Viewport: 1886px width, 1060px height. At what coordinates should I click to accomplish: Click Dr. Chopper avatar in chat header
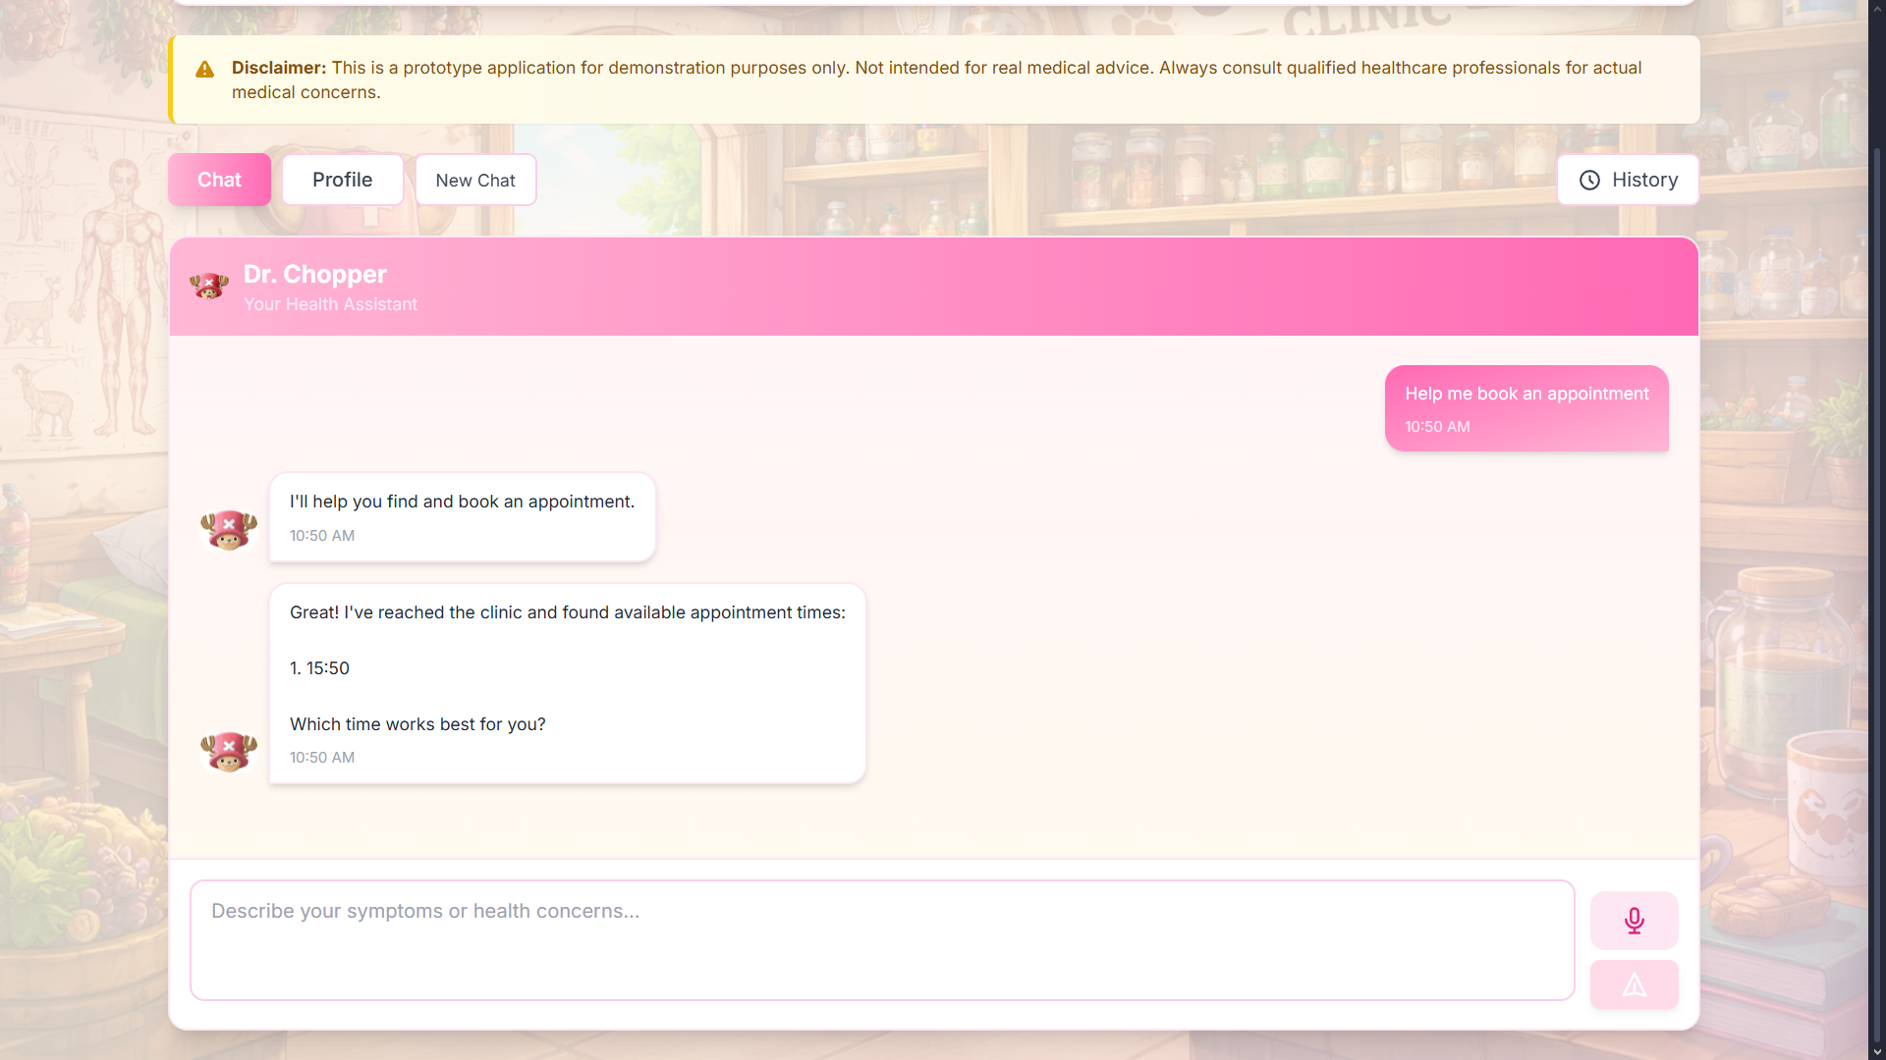209,287
